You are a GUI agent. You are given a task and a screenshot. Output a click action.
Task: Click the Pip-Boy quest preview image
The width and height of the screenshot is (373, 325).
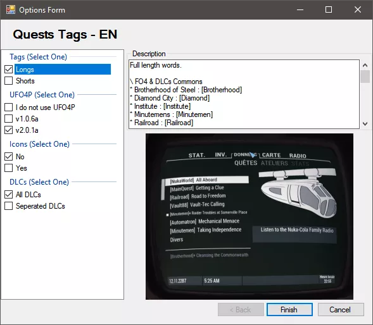click(250, 216)
